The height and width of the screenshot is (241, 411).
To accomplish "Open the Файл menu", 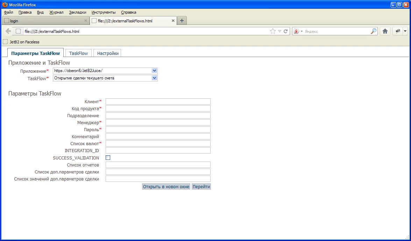I will pyautogui.click(x=9, y=12).
